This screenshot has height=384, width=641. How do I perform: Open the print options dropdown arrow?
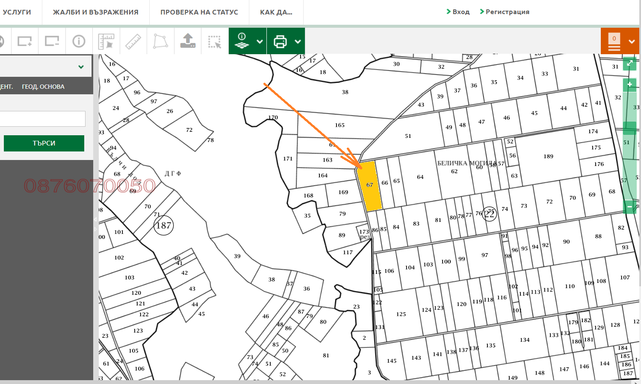pos(298,41)
